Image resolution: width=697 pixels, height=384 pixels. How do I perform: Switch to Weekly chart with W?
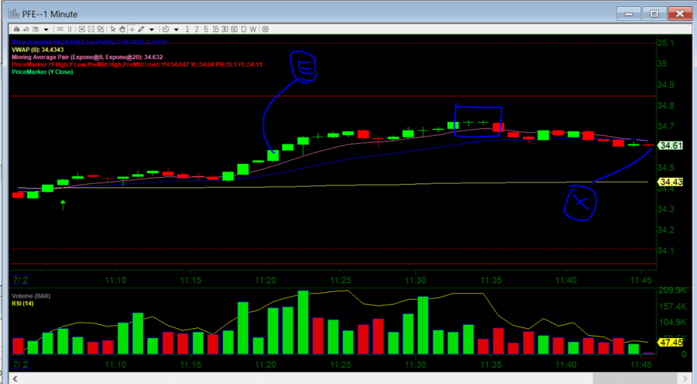pyautogui.click(x=254, y=29)
